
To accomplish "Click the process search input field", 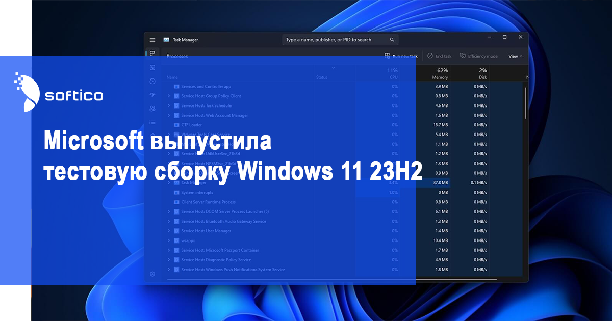I will (337, 40).
